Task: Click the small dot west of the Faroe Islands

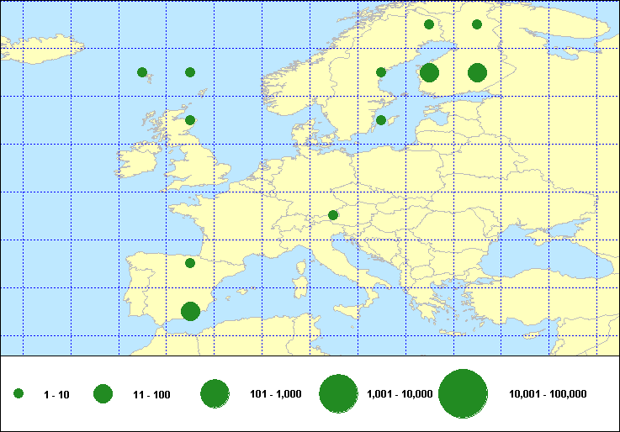Action: 142,72
